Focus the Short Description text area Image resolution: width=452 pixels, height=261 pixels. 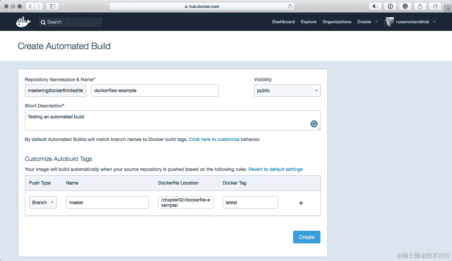[x=173, y=120]
